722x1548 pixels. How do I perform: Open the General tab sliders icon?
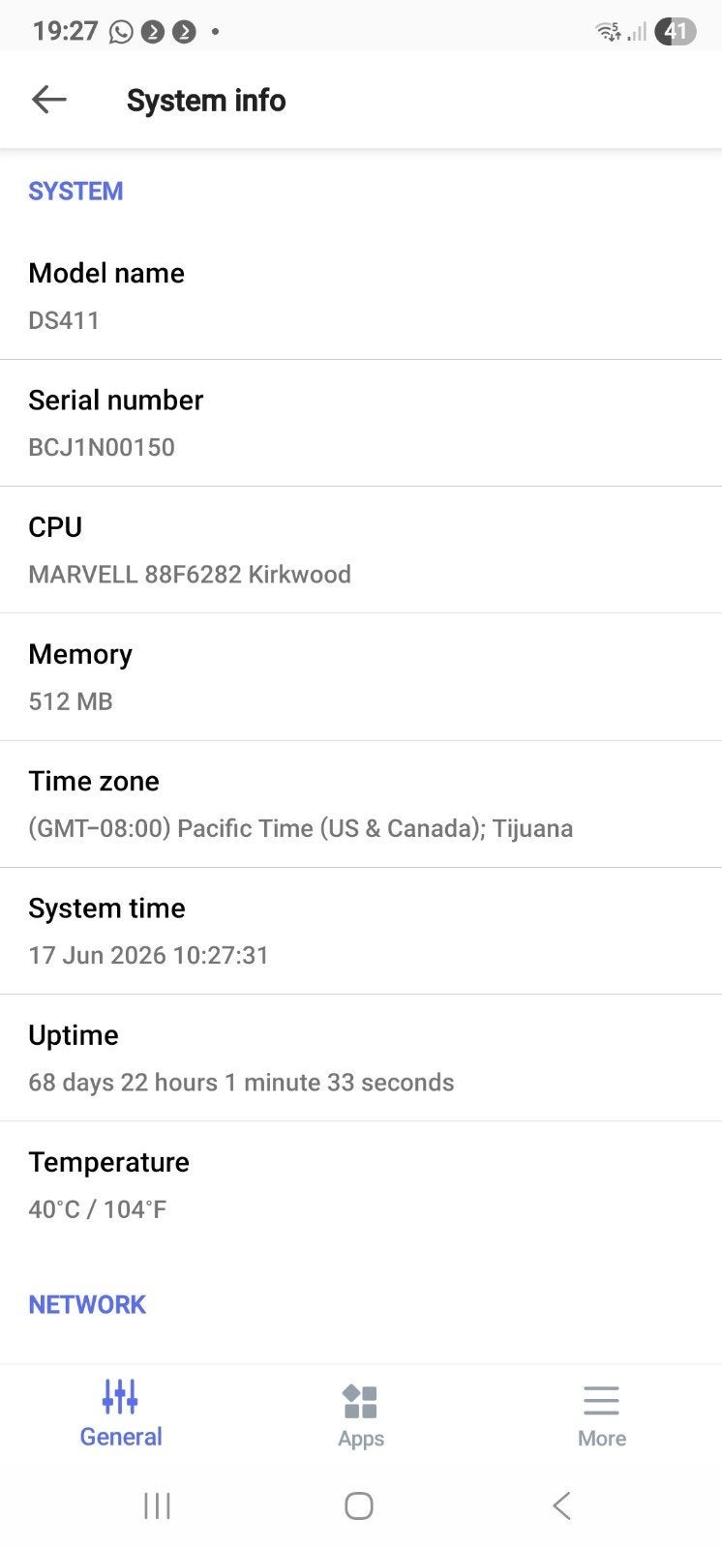[120, 1397]
